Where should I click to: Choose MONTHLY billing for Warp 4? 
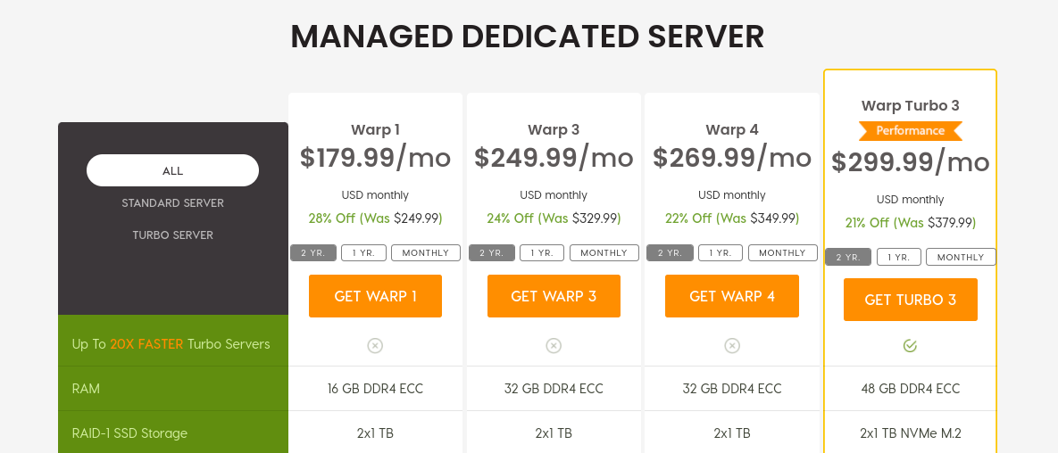tap(782, 253)
